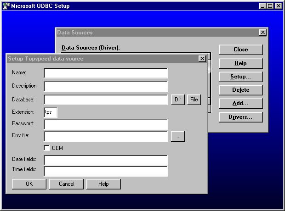Image resolution: width=285 pixels, height=211 pixels.
Task: Select the Extension field containing tps
Action: [51, 112]
